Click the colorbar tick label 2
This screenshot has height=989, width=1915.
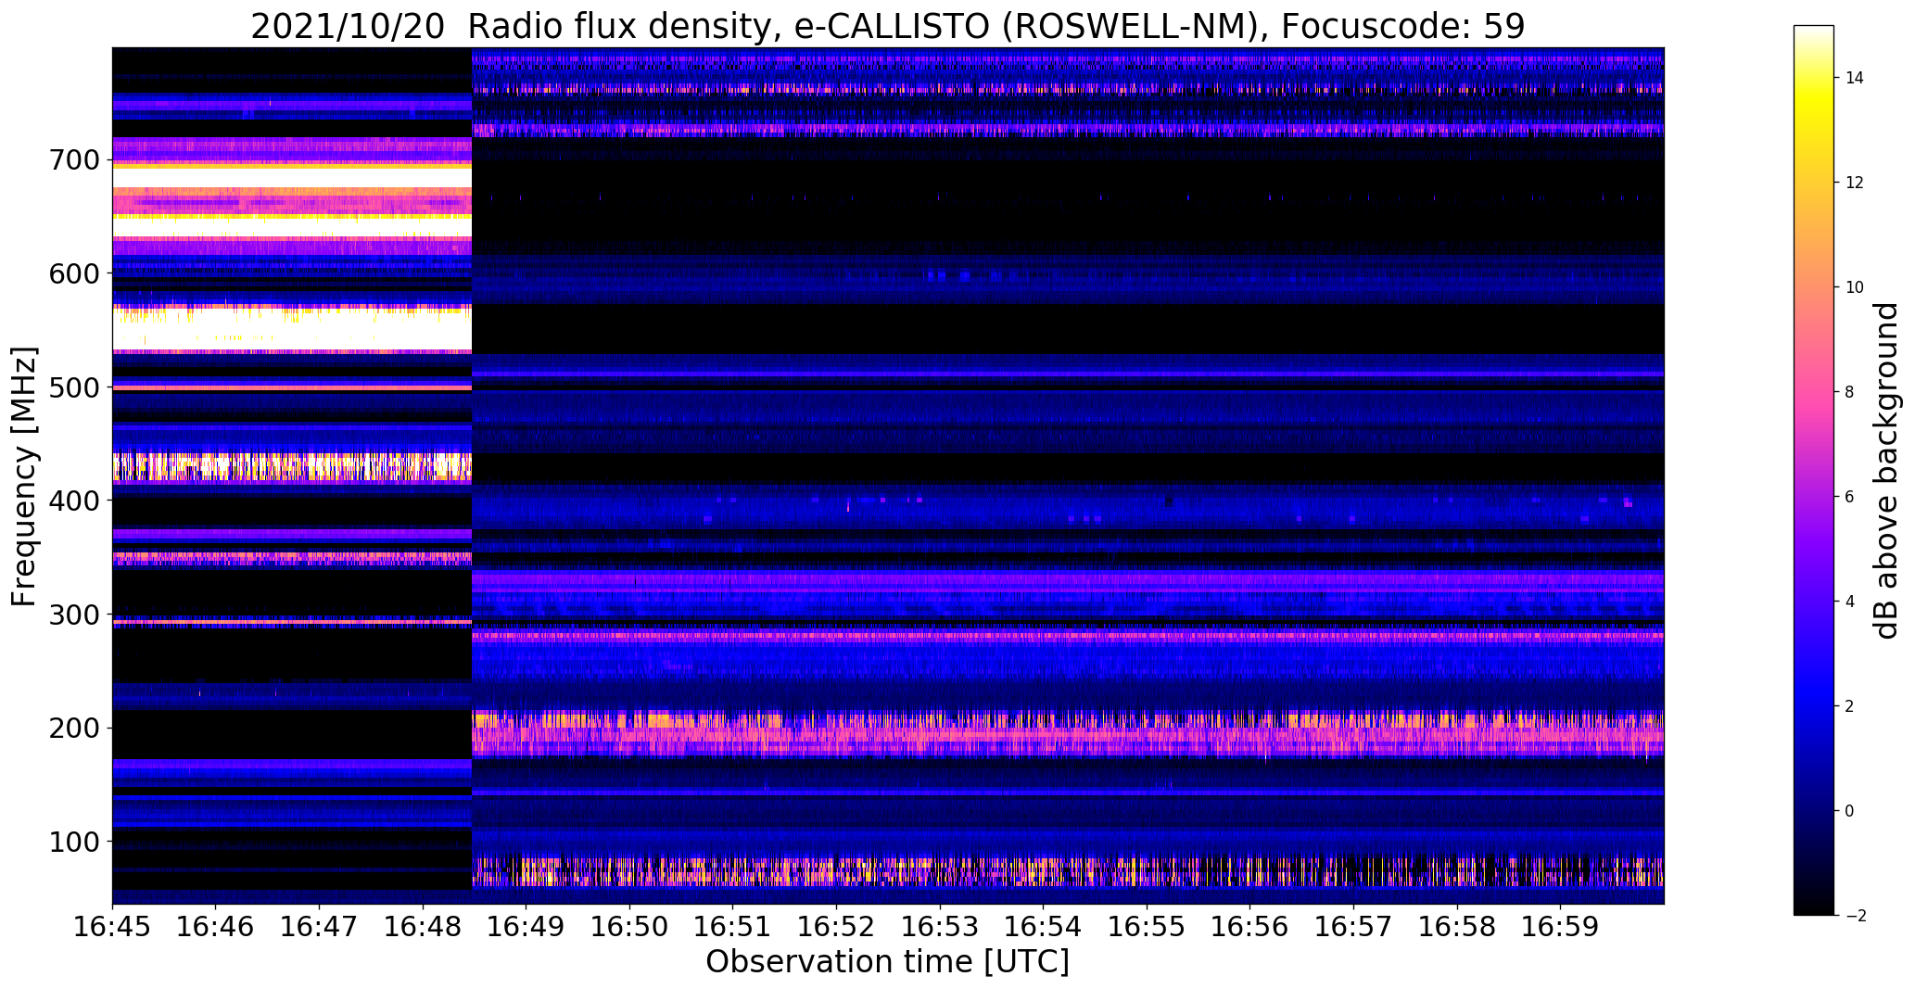click(1849, 706)
